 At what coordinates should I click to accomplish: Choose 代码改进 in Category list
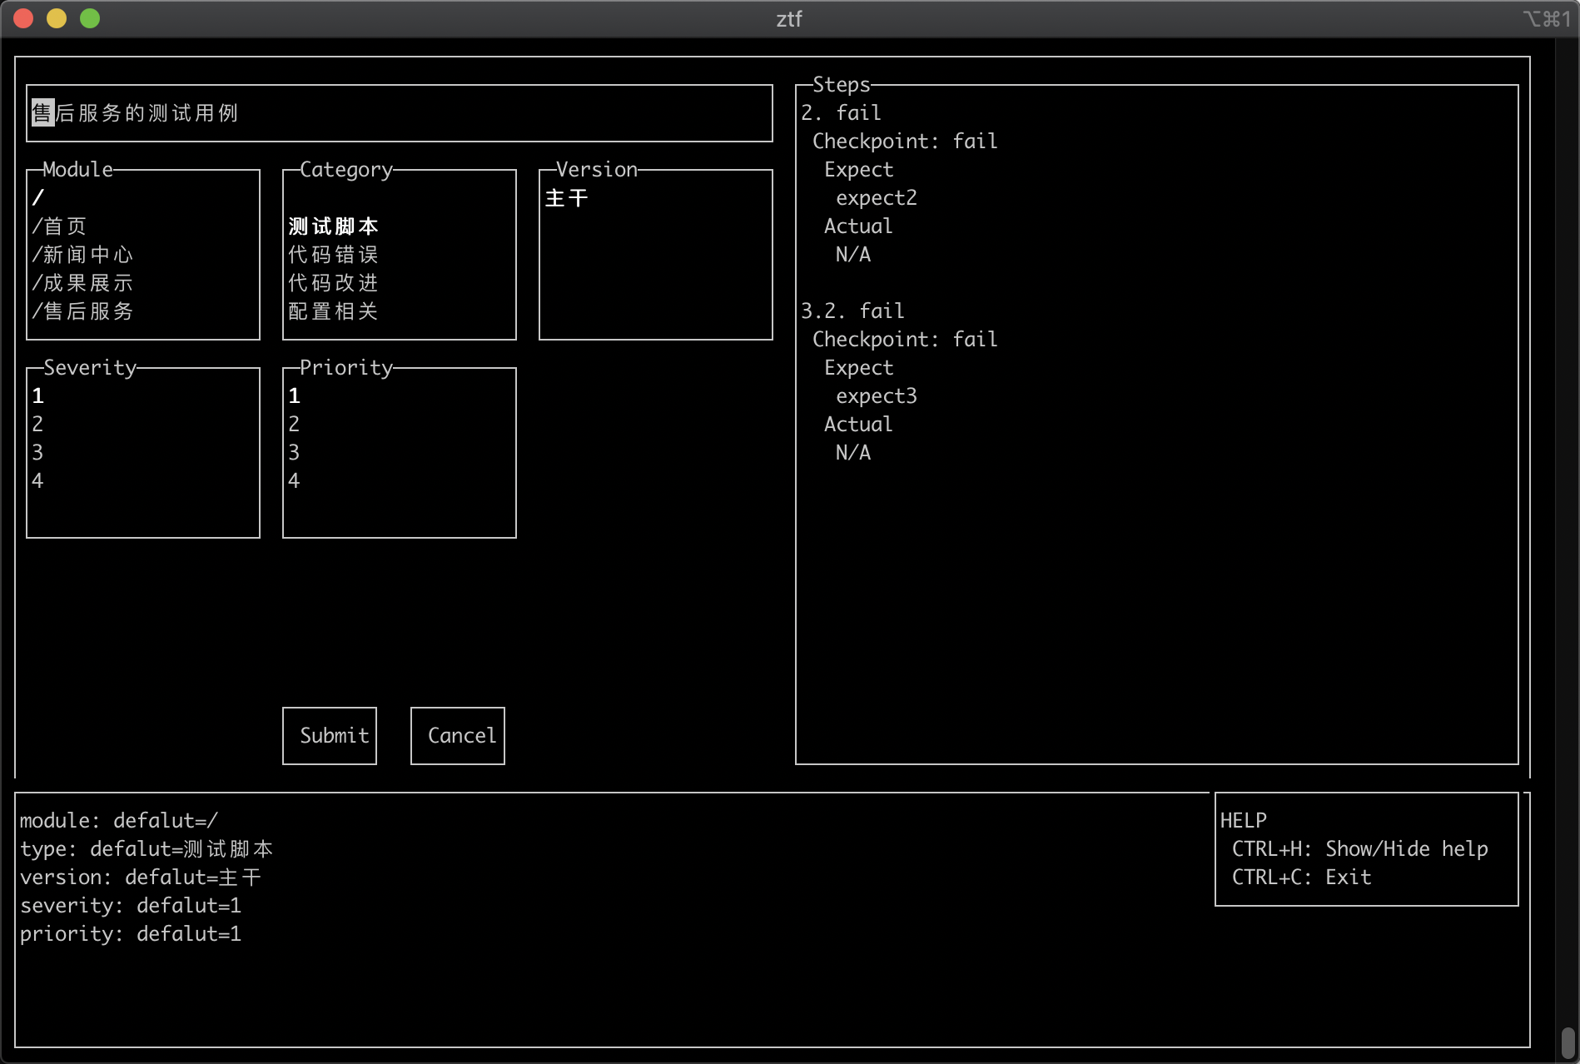333,283
